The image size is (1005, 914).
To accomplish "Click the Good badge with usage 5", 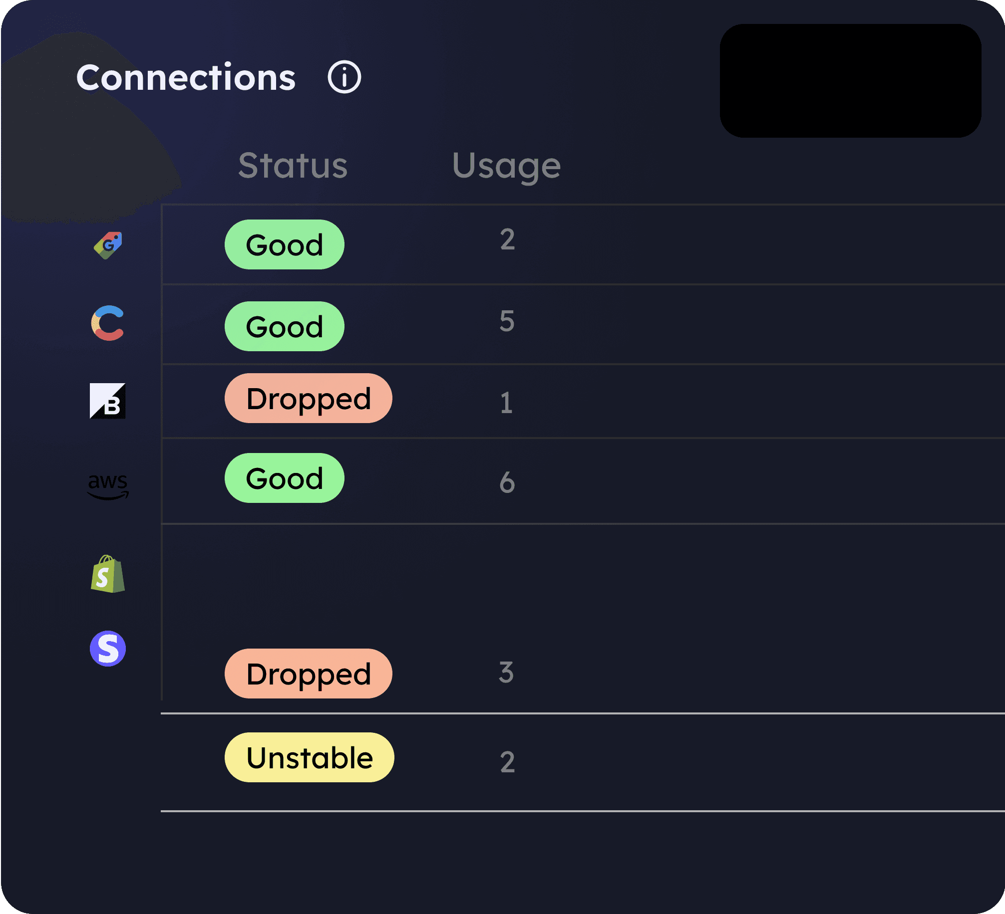I will click(x=285, y=326).
